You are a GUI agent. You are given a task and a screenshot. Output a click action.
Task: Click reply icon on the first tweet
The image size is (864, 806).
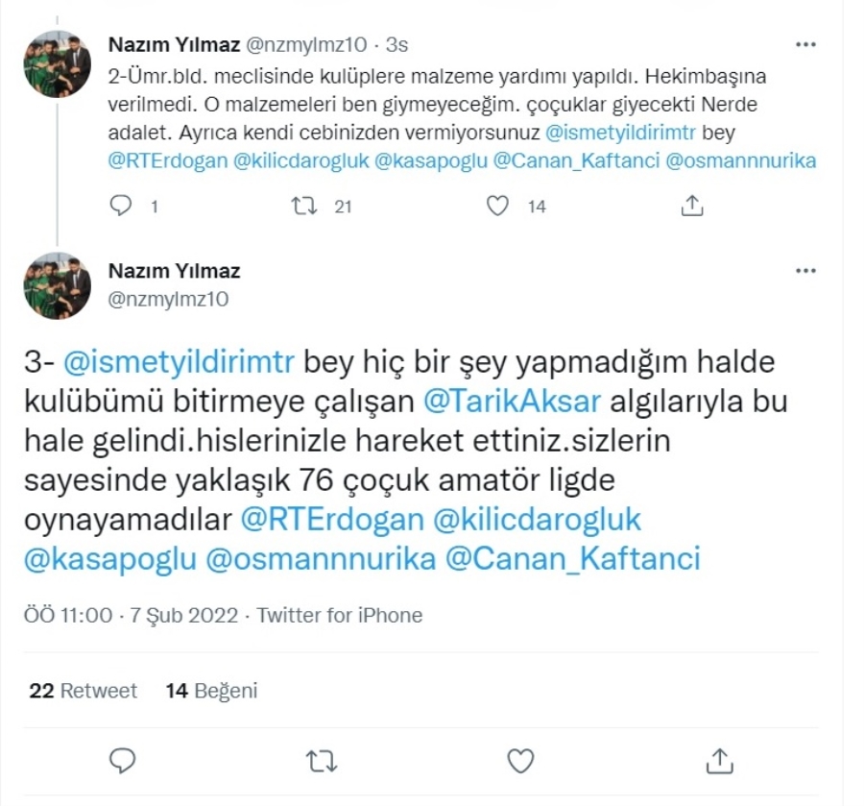point(121,206)
